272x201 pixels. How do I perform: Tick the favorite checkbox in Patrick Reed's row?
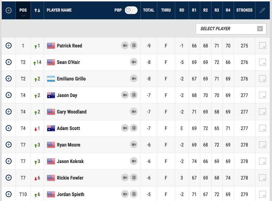pyautogui.click(x=262, y=46)
